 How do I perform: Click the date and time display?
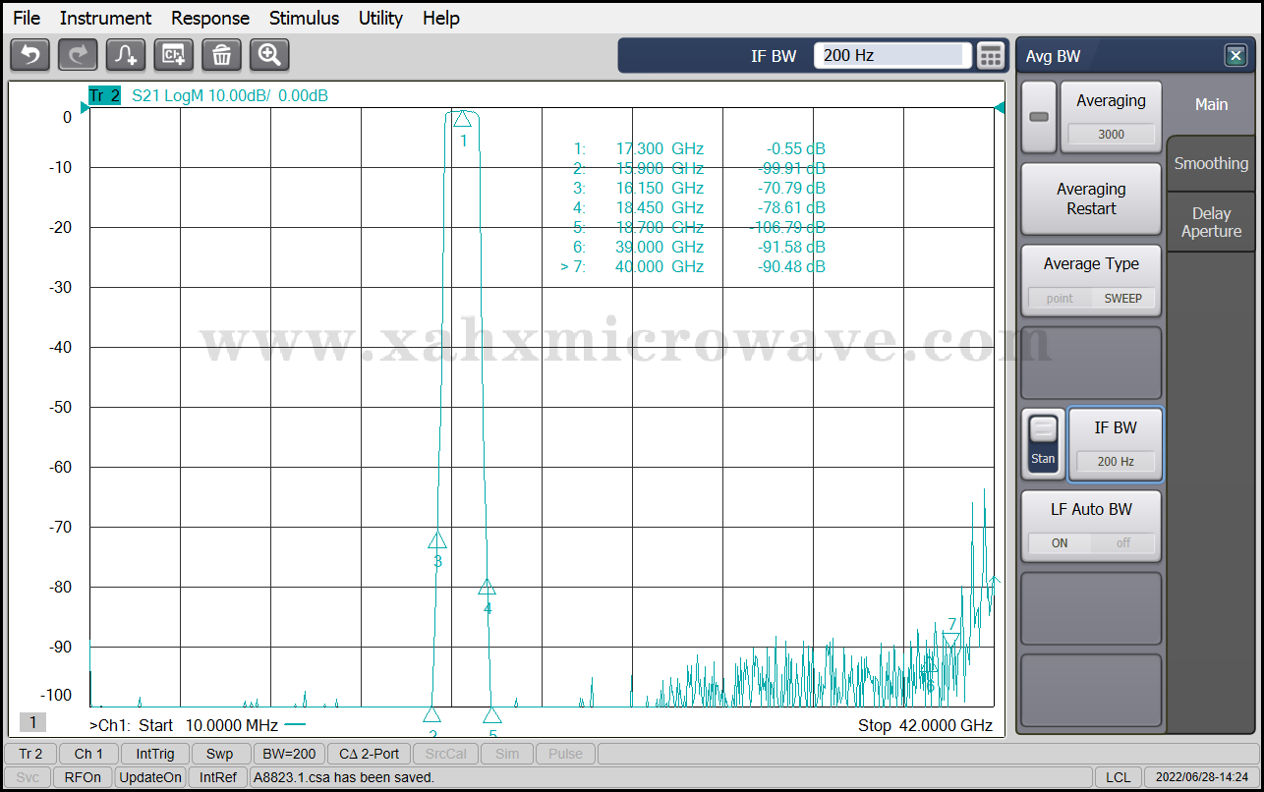[1202, 777]
